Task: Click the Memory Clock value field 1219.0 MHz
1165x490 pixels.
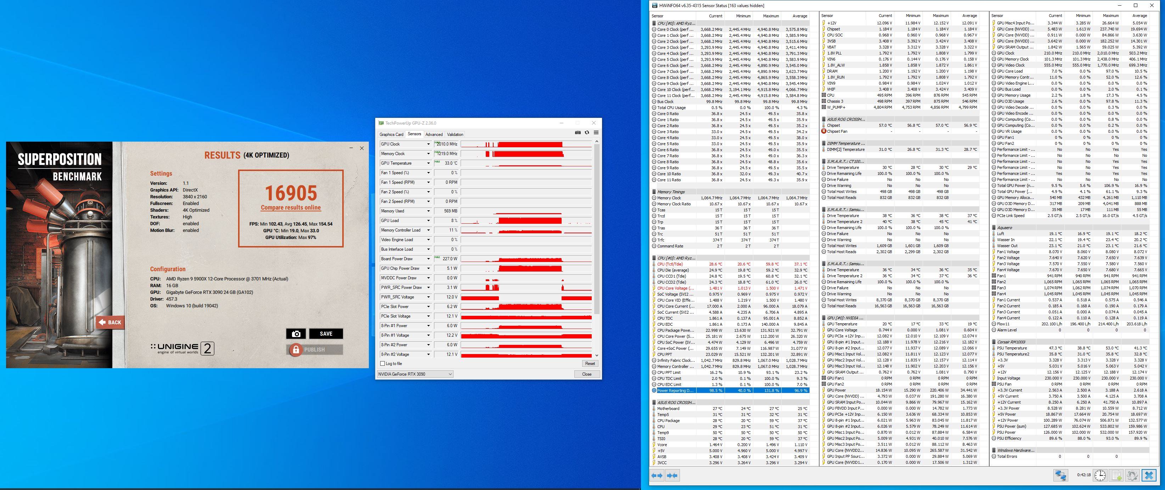Action: (446, 154)
